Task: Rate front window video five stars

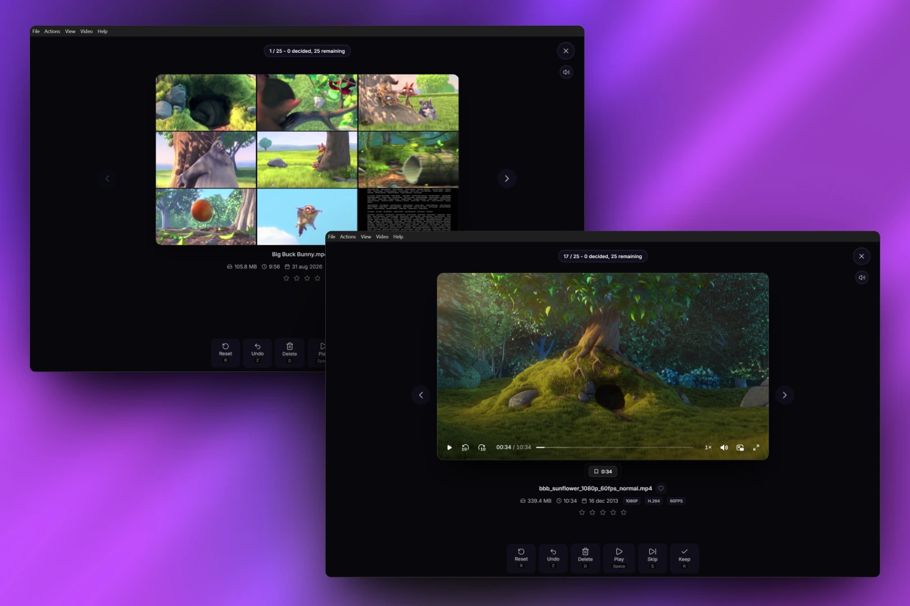Action: pos(624,512)
